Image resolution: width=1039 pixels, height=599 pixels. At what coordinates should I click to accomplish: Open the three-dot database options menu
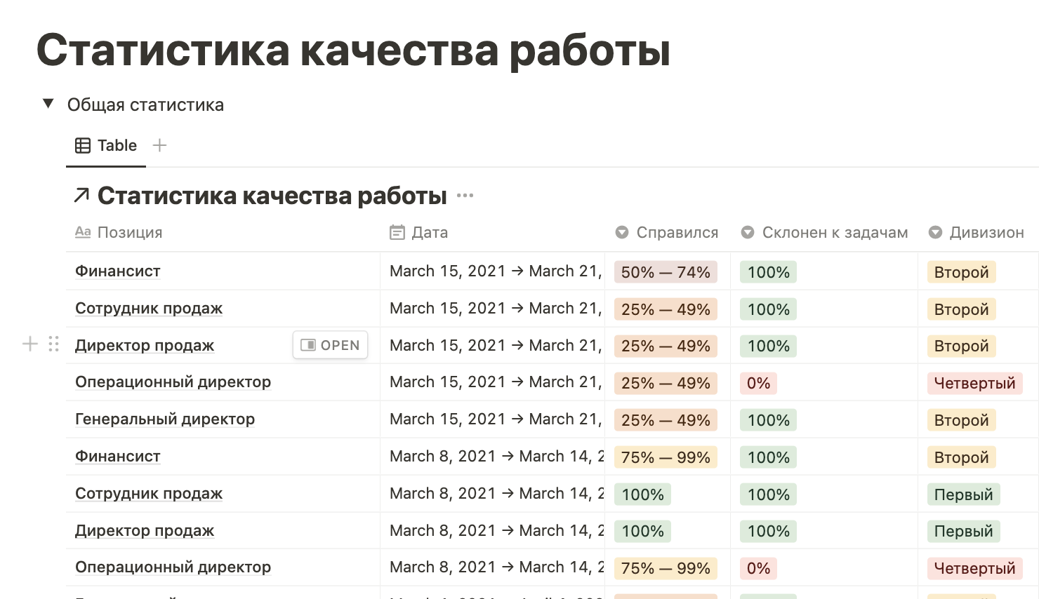click(465, 196)
